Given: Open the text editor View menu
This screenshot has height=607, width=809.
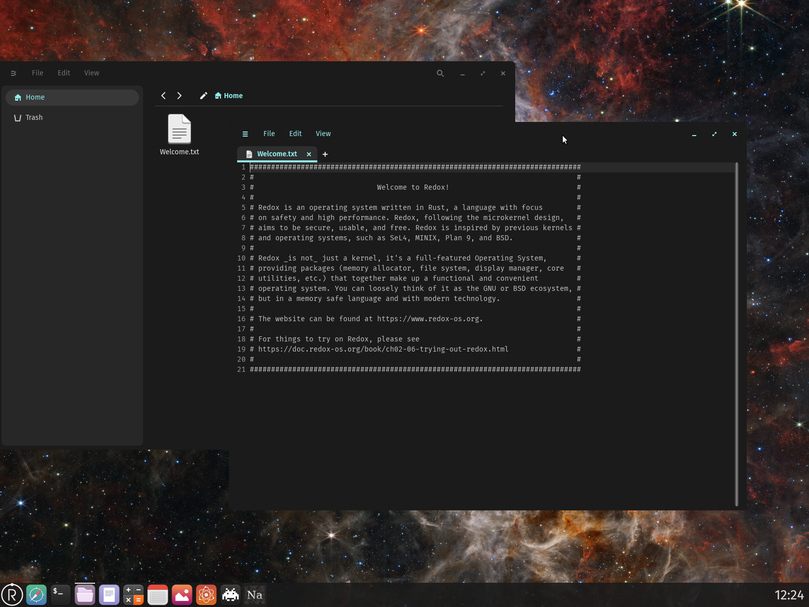Looking at the screenshot, I should click(x=323, y=134).
